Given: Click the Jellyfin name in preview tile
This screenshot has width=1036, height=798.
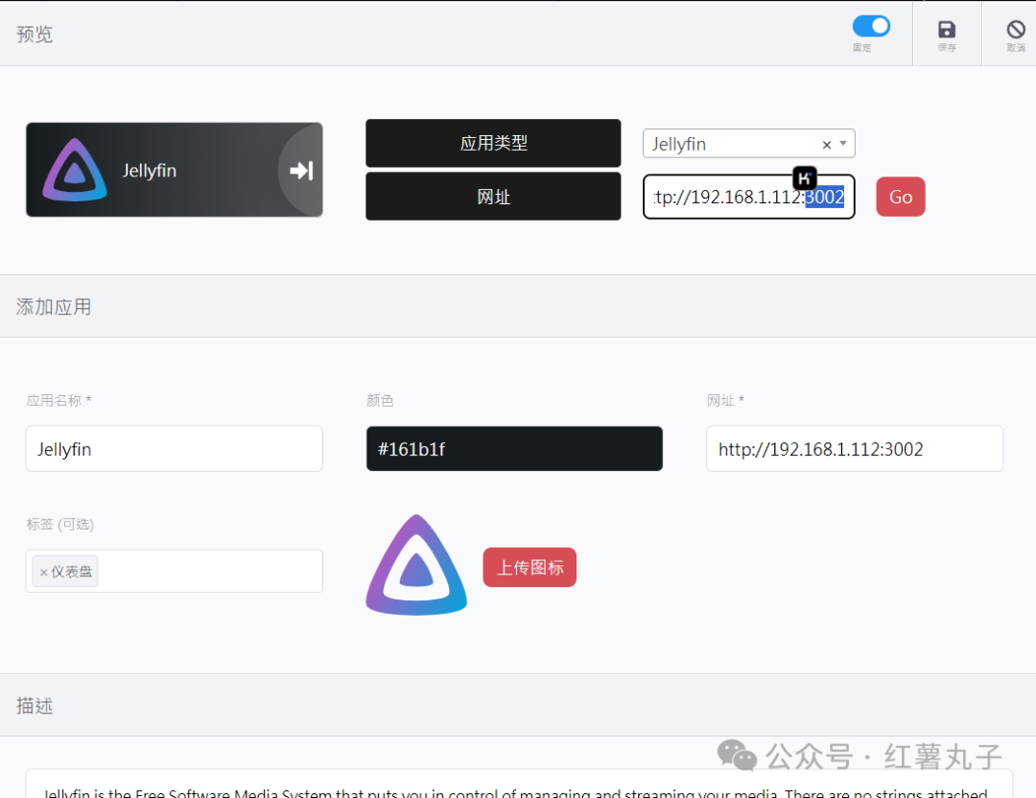Looking at the screenshot, I should click(150, 171).
